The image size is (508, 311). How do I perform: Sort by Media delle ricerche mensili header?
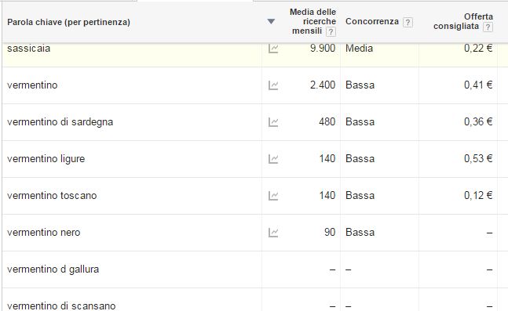(312, 21)
